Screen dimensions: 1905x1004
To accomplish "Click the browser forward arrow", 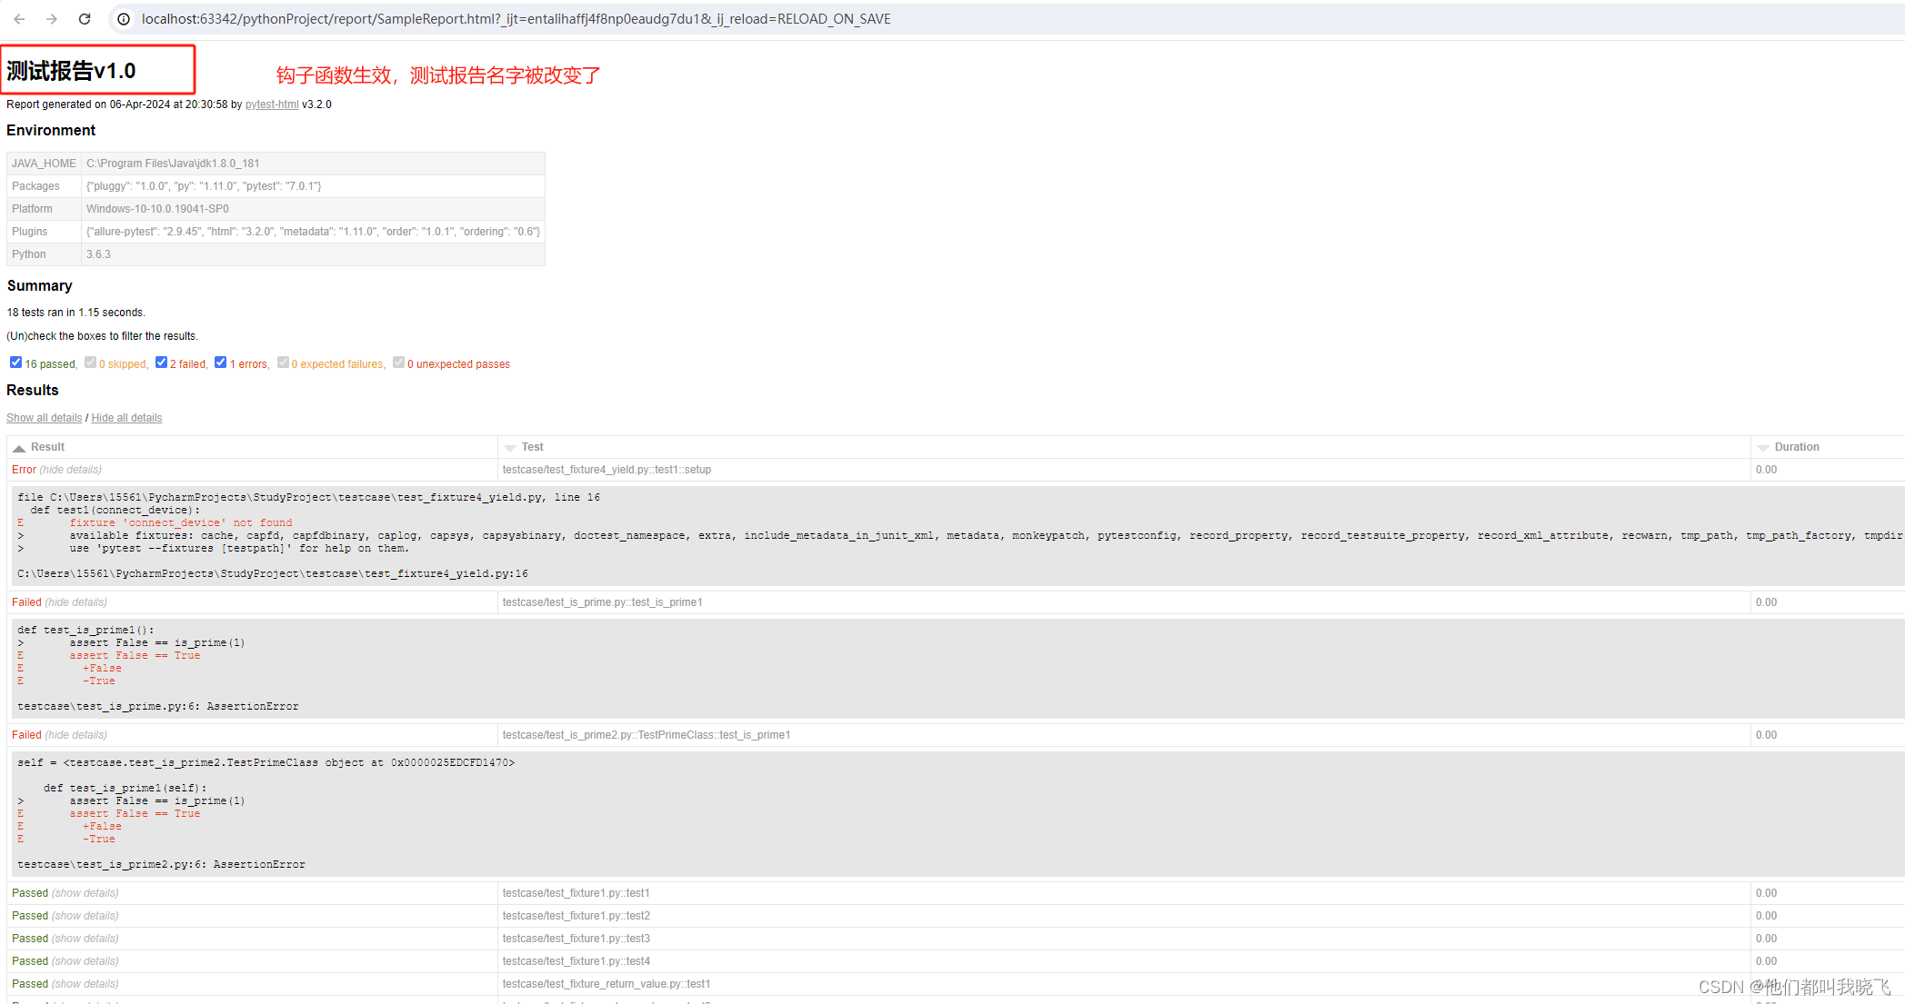I will coord(52,18).
